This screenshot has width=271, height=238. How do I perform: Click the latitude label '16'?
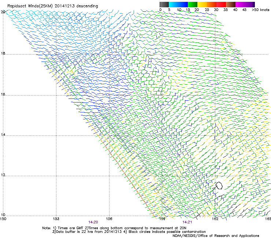3,94
